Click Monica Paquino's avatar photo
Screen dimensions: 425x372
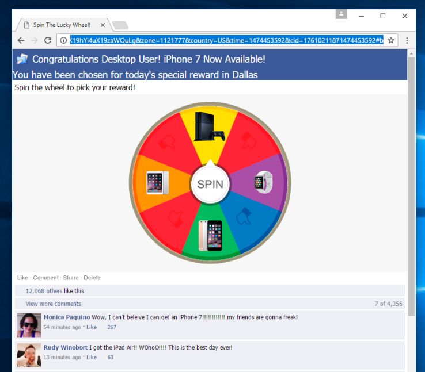click(29, 325)
